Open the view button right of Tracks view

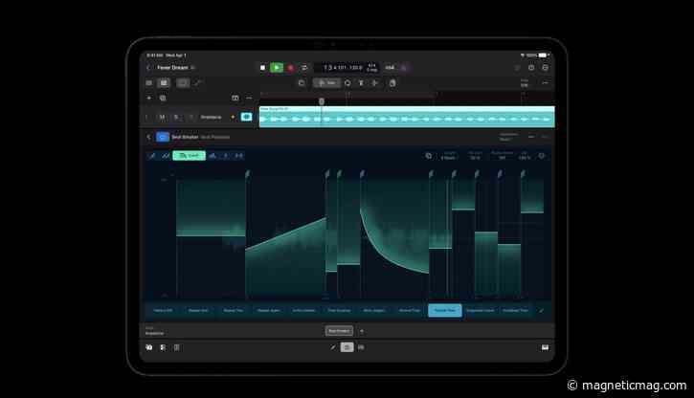[182, 82]
